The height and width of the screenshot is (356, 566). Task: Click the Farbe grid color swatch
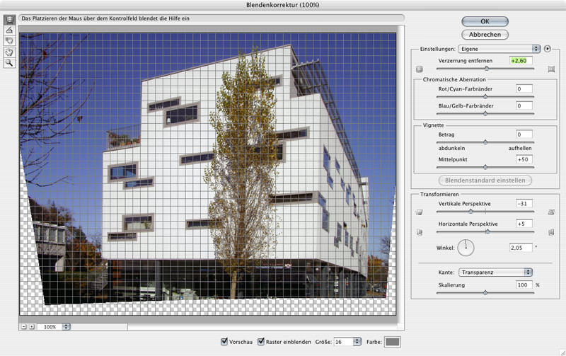tap(393, 342)
